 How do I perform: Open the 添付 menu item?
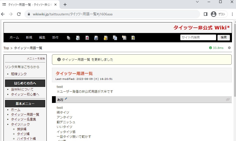pos(55,38)
